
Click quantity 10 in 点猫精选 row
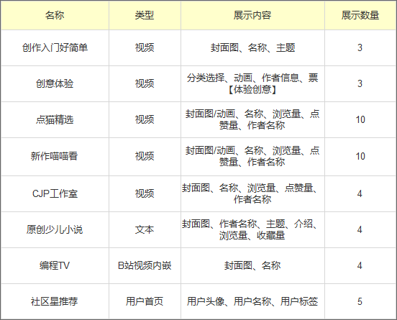360,120
